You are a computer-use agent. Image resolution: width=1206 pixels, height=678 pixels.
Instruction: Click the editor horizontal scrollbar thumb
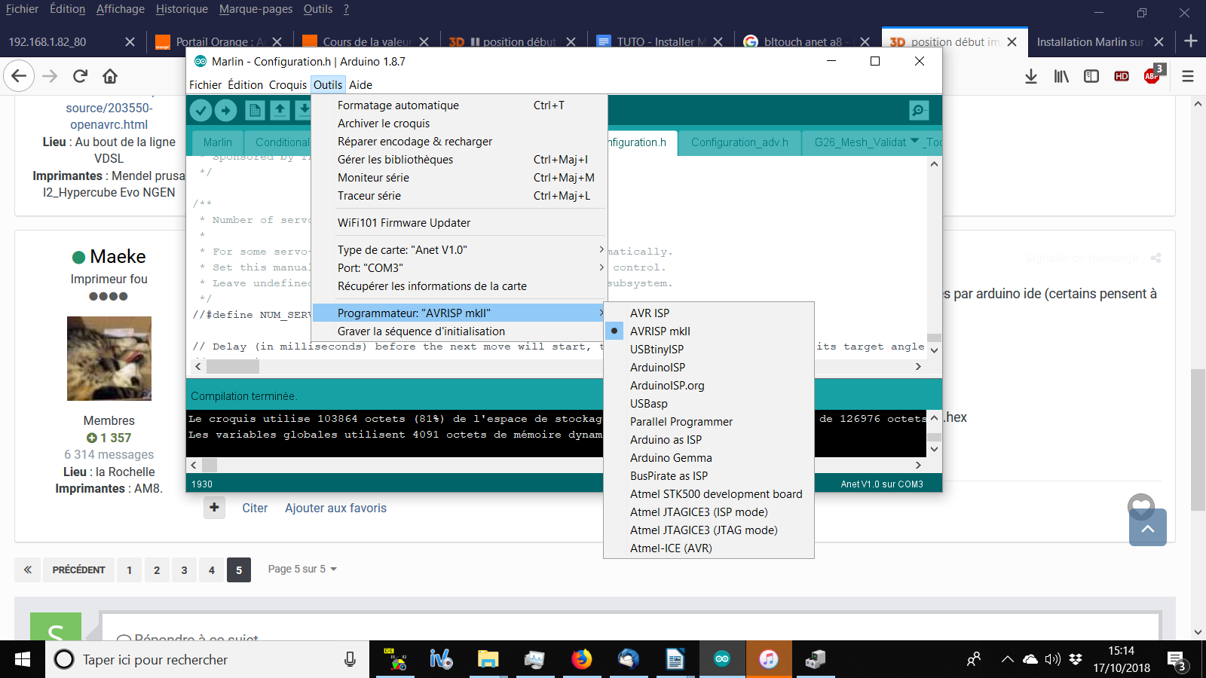[233, 367]
